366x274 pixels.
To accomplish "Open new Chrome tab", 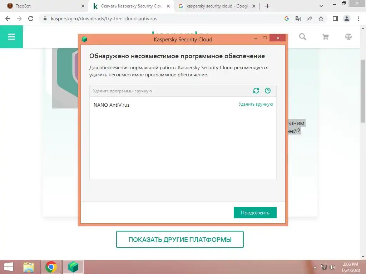I will pyautogui.click(x=267, y=6).
